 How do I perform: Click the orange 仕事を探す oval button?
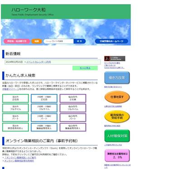pos(117,97)
